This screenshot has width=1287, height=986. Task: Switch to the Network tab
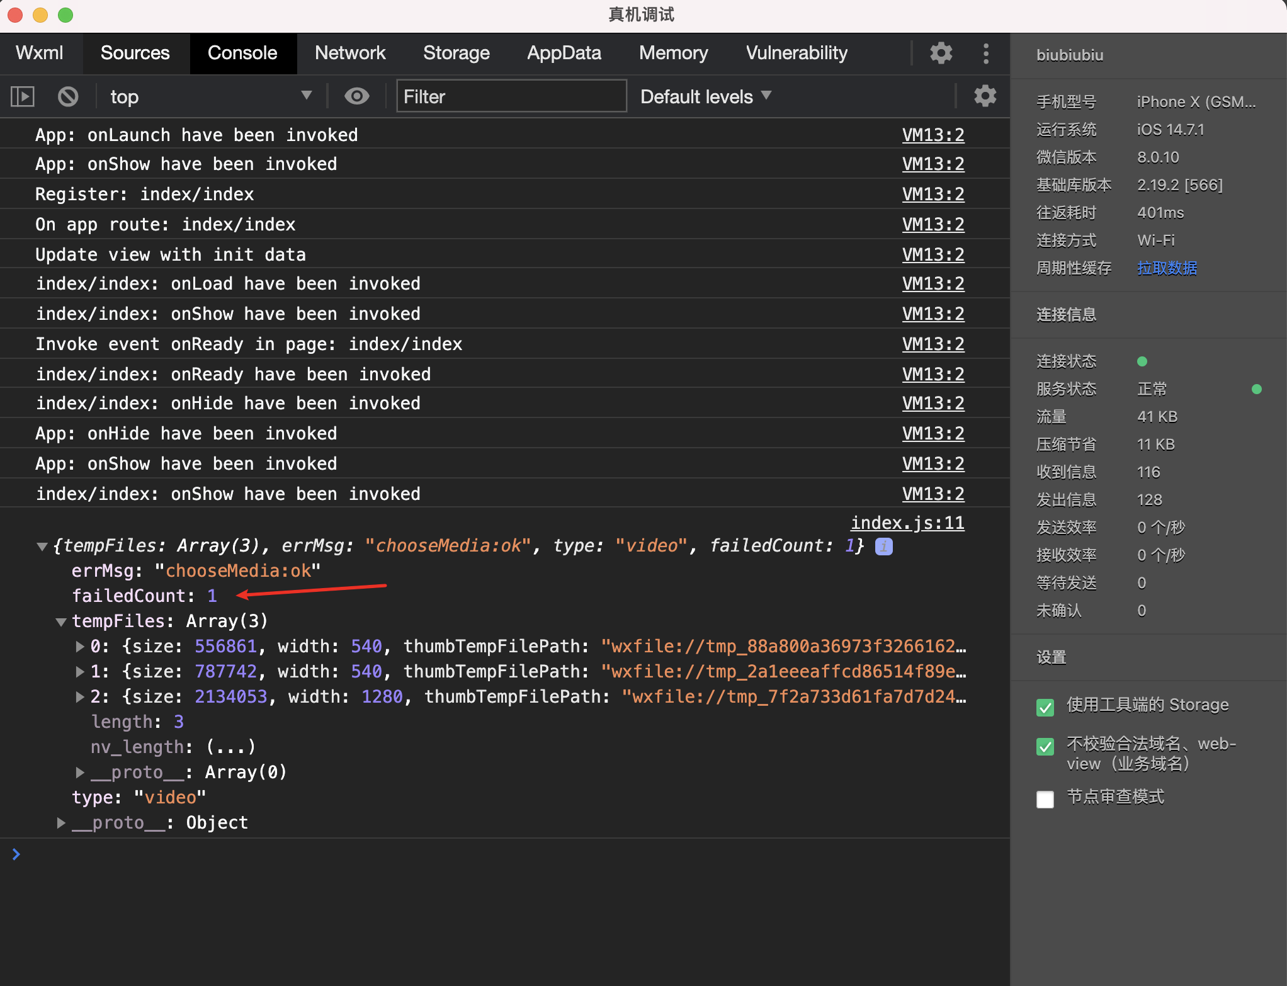tap(350, 53)
